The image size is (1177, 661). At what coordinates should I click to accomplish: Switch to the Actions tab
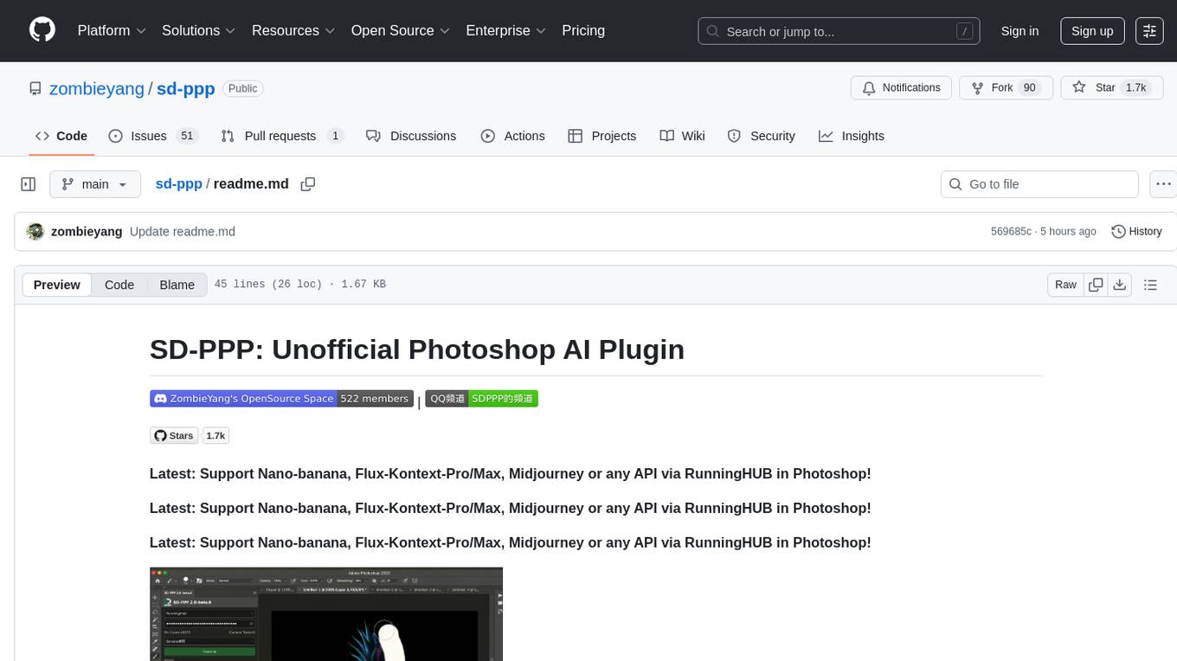(x=513, y=136)
